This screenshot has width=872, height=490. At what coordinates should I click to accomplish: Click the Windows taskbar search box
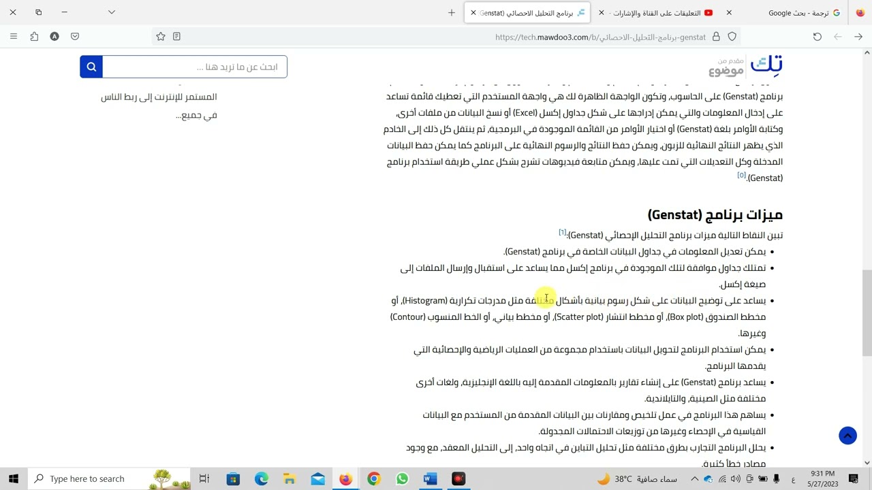pyautogui.click(x=109, y=479)
